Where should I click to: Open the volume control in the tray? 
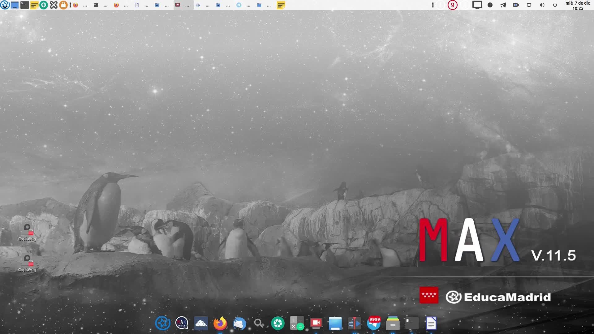542,5
